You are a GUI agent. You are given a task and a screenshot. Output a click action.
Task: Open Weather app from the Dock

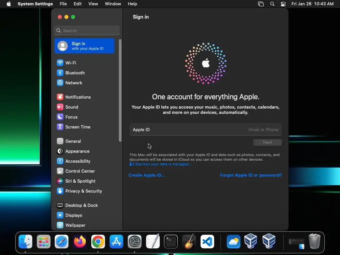(x=233, y=242)
